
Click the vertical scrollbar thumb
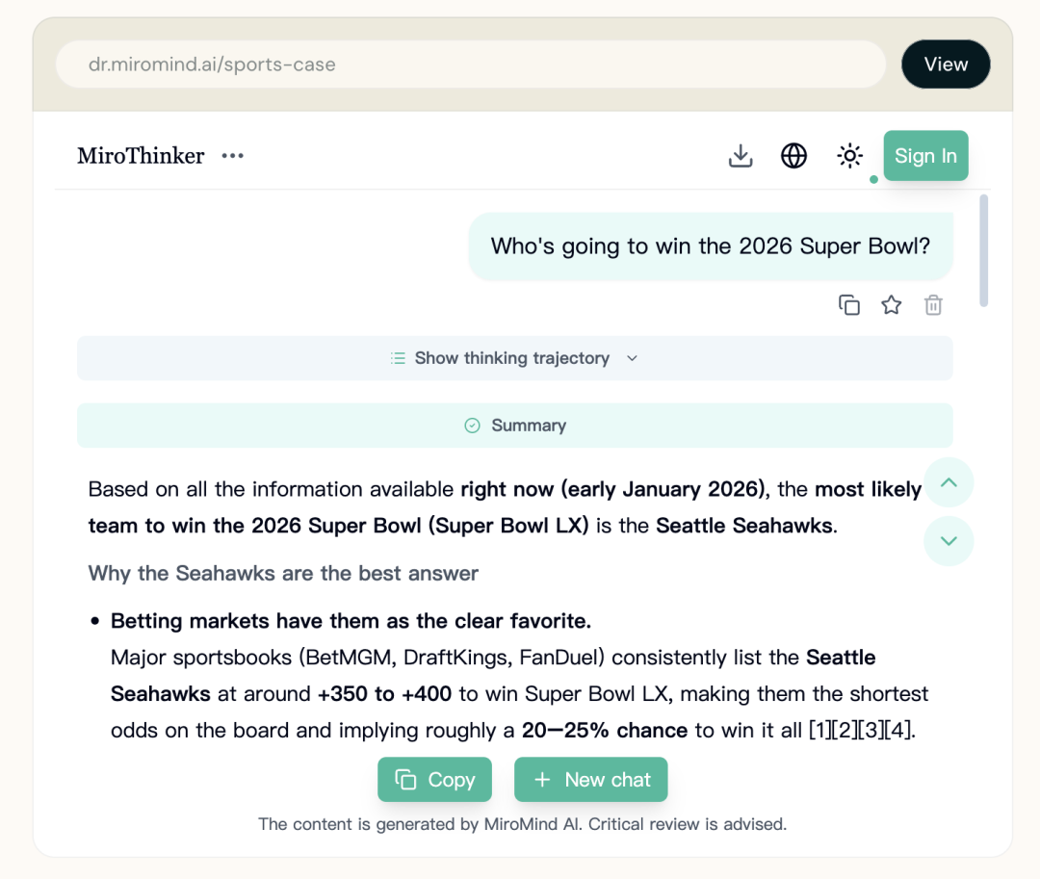pos(983,250)
